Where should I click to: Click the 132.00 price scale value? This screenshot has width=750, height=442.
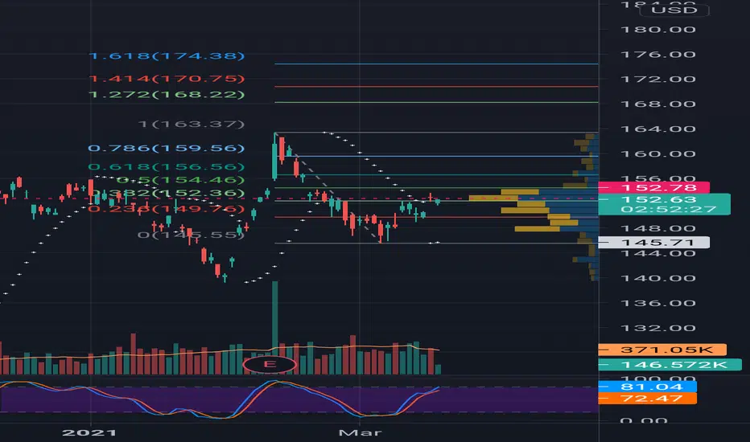(x=657, y=328)
